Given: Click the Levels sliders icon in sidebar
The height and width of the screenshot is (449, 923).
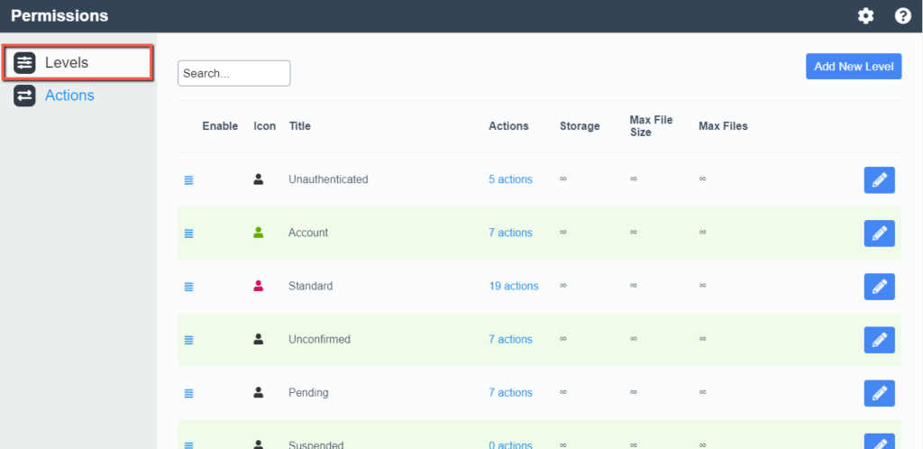Looking at the screenshot, I should 24,62.
